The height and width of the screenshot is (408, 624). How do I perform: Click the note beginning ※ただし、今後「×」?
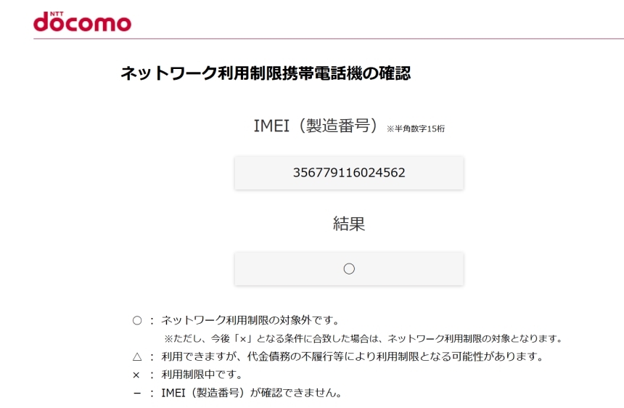coord(364,339)
